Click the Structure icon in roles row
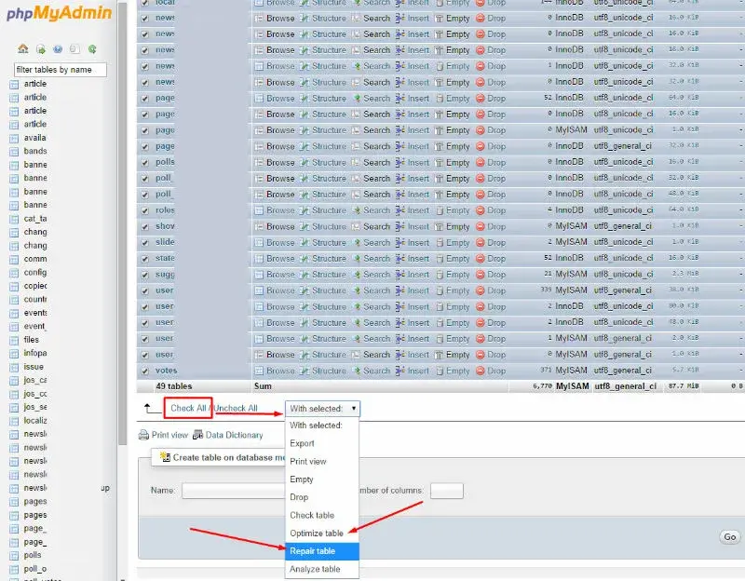Viewport: 745px width, 581px height. [305, 210]
